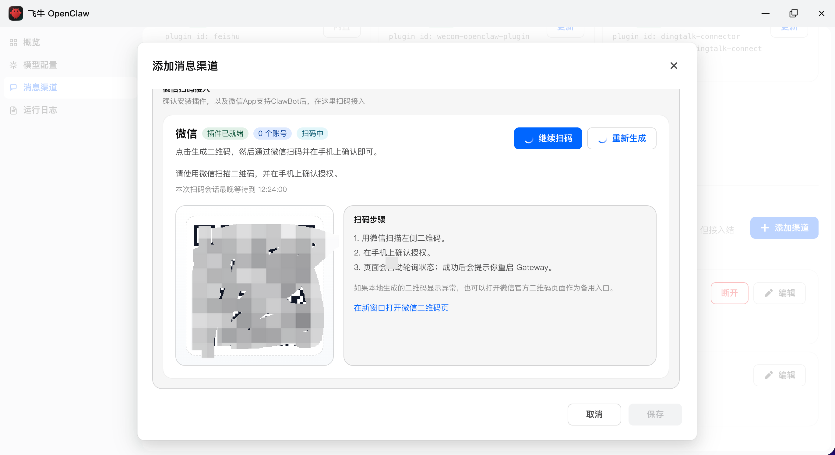
Task: Click the 概览 grid icon in the sidebar
Action: coord(13,42)
